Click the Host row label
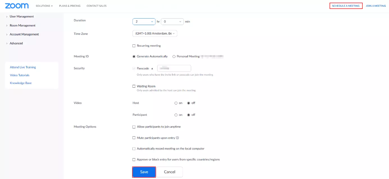Image resolution: width=389 pixels, height=179 pixels. pyautogui.click(x=136, y=103)
